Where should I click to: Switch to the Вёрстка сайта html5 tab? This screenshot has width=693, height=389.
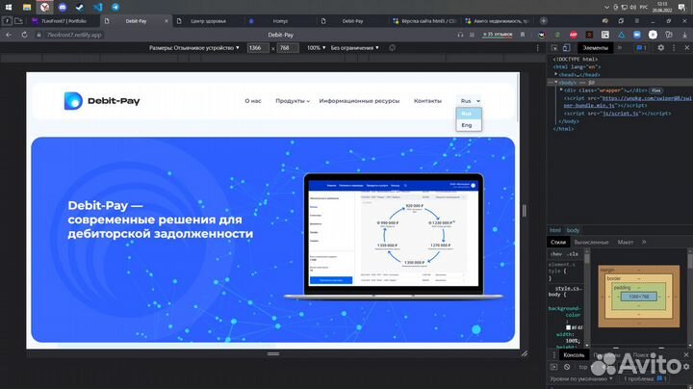424,21
